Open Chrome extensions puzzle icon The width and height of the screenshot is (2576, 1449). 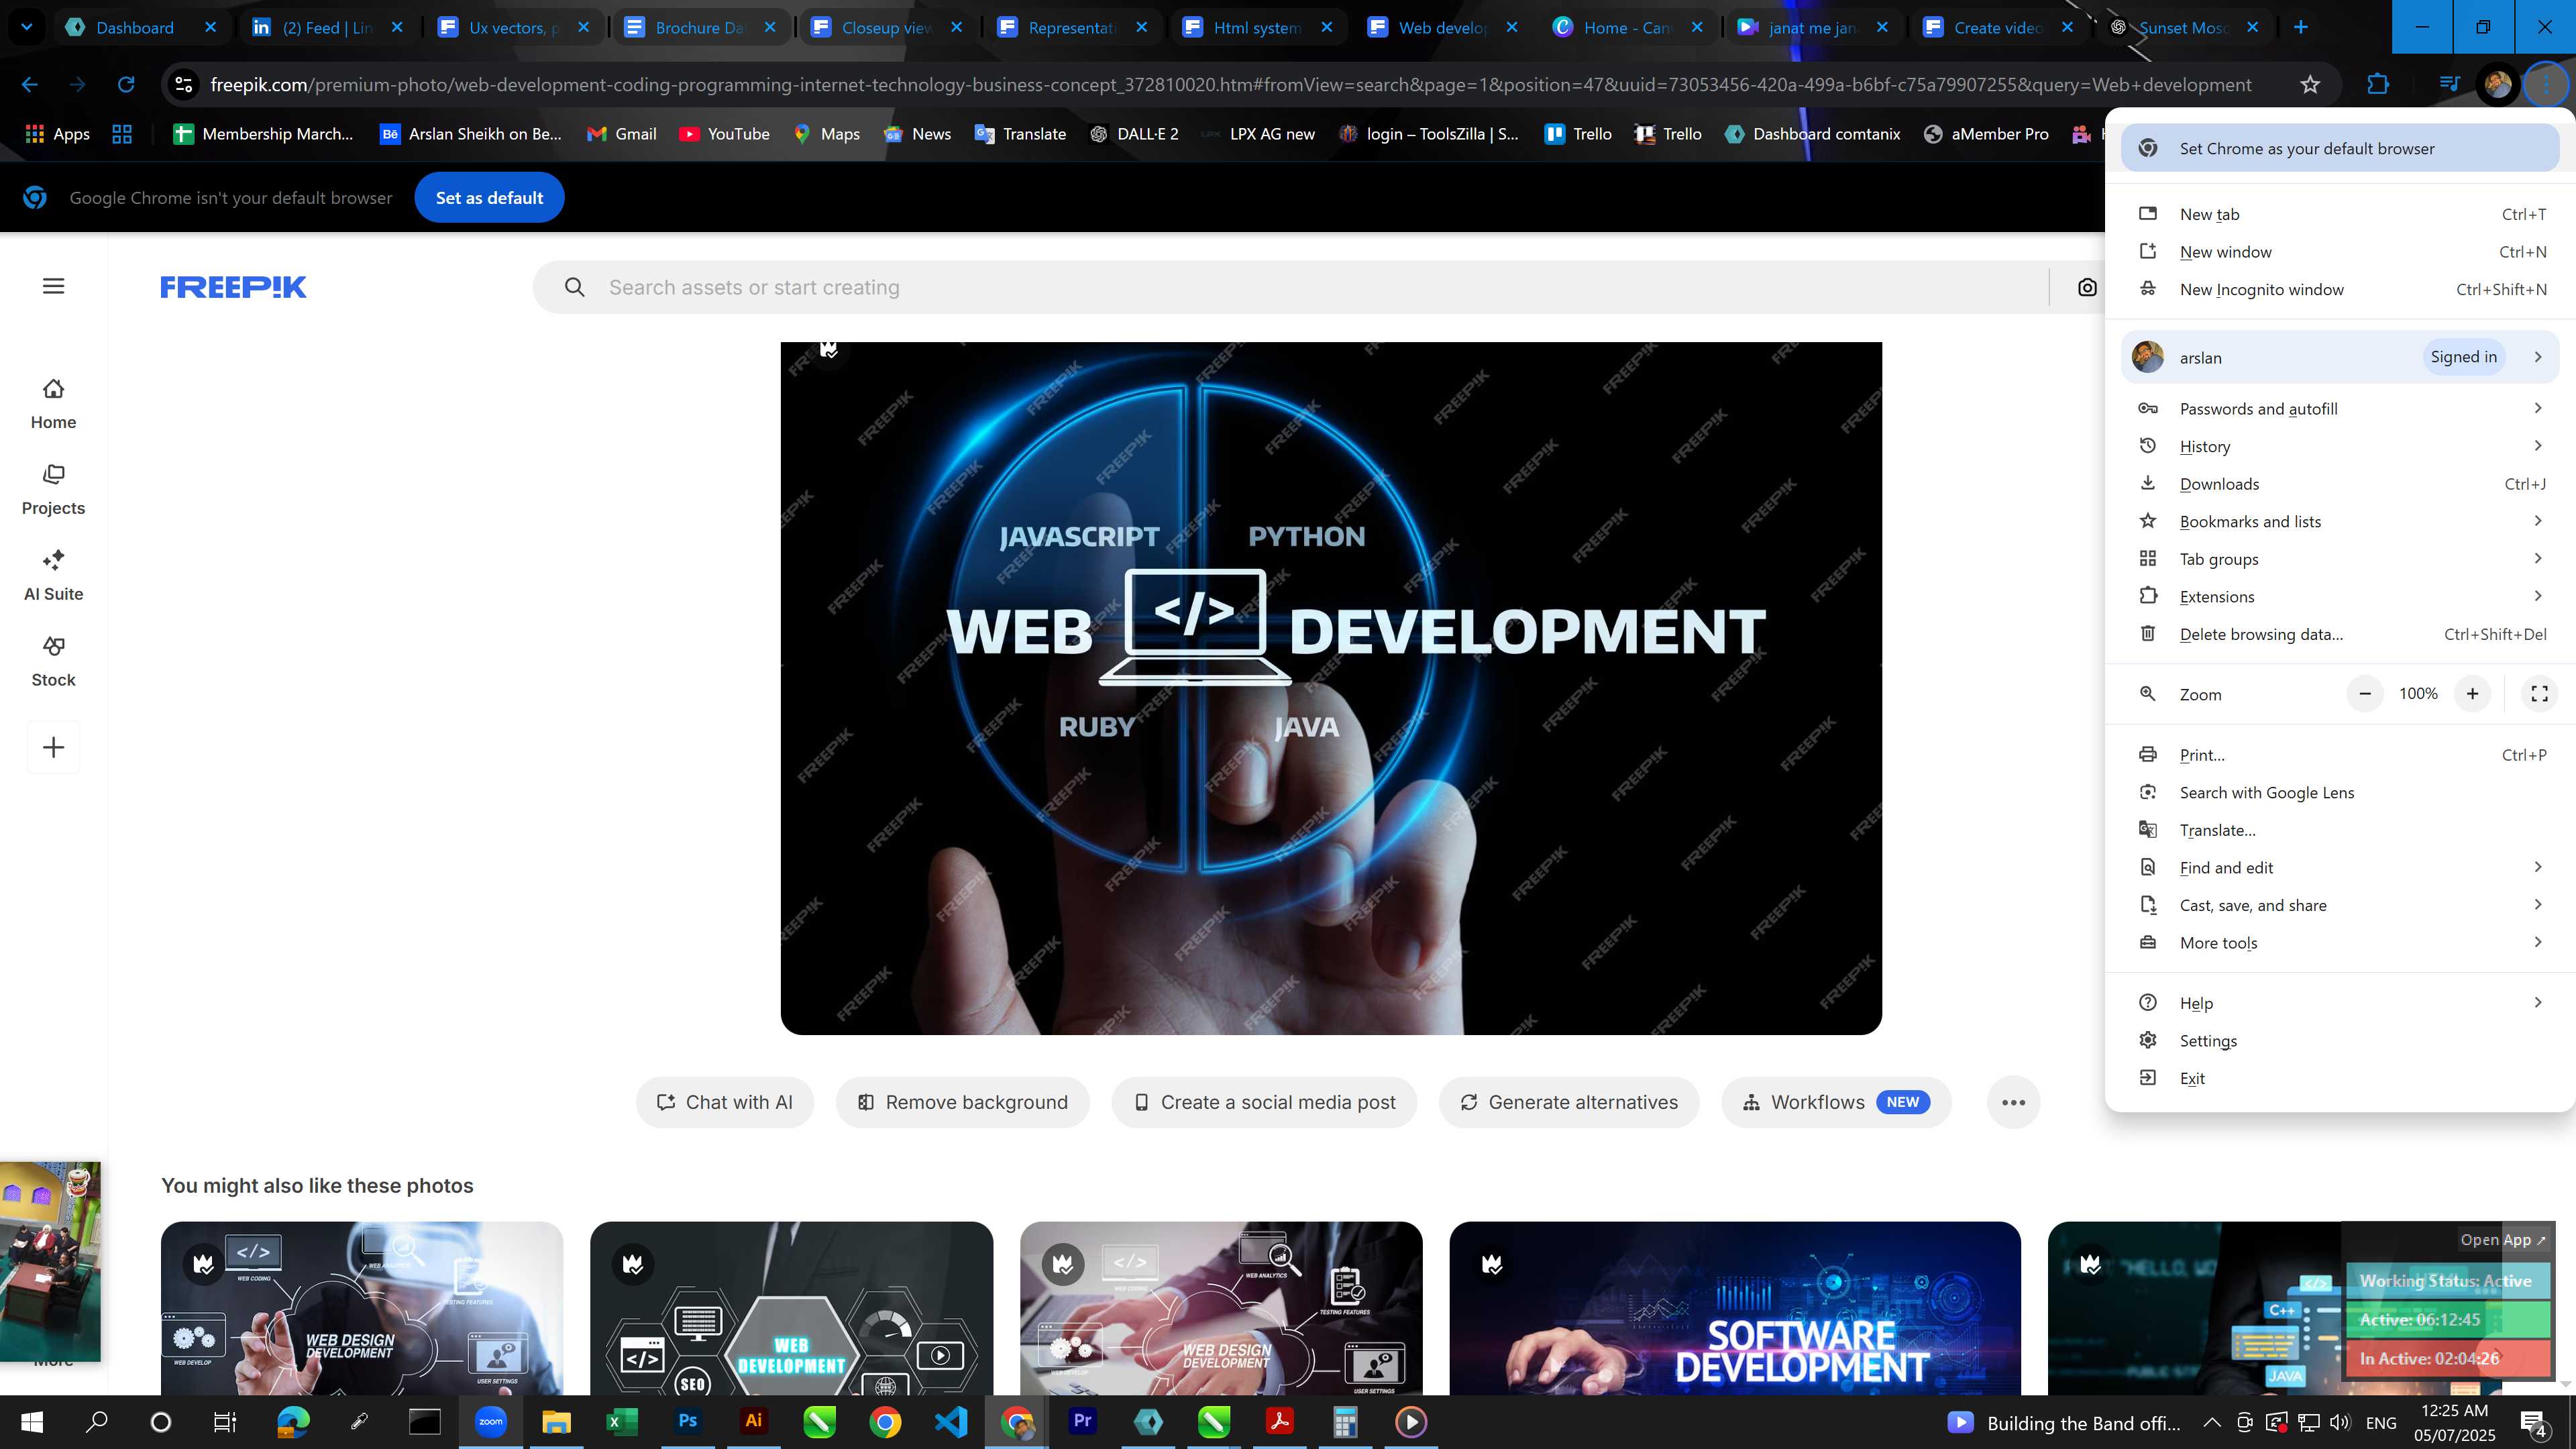click(2378, 85)
